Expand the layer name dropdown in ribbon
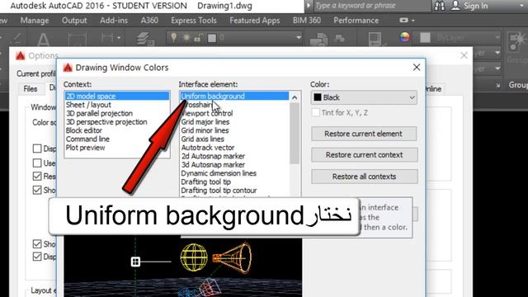 (x=299, y=38)
